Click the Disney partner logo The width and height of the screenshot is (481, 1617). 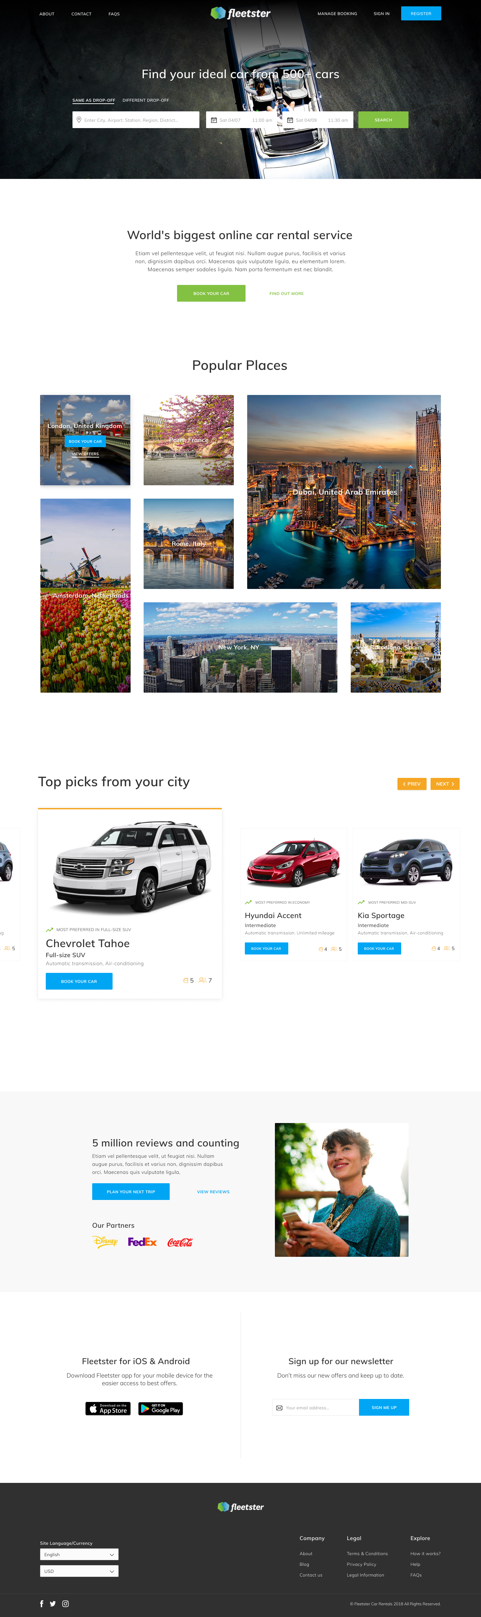click(x=105, y=1242)
